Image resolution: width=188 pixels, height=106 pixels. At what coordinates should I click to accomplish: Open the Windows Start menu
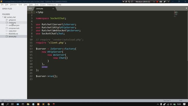coord(2,104)
